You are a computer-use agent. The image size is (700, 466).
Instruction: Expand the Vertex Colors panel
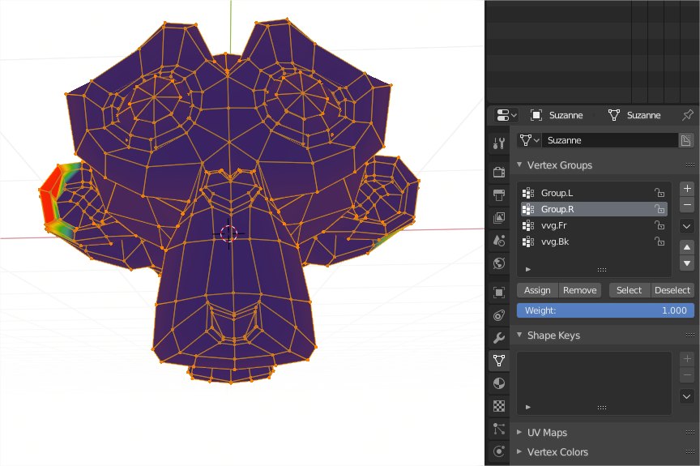(x=519, y=451)
